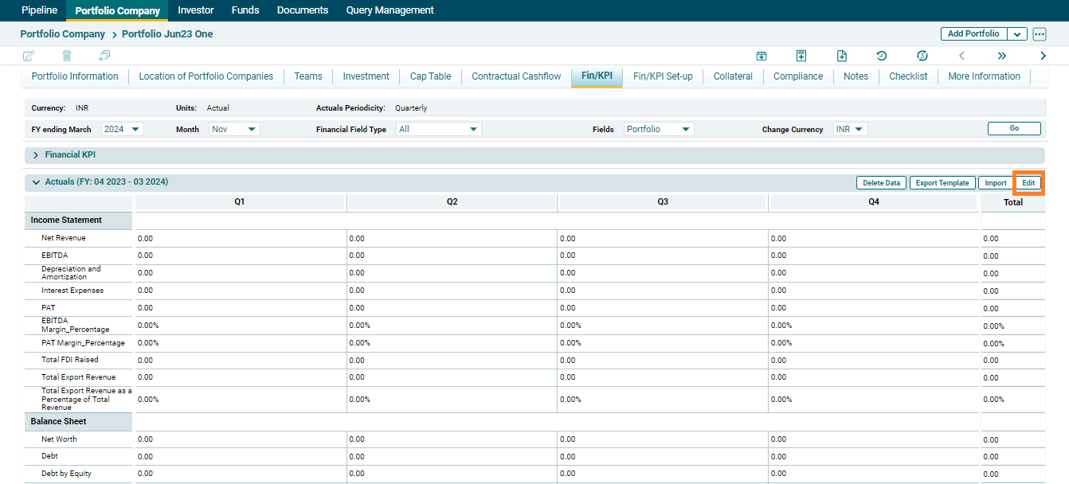1069x484 pixels.
Task: Click the trash delete icon
Action: (x=67, y=56)
